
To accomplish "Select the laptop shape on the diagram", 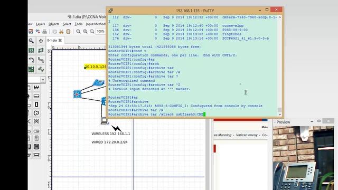I will pos(104,121).
